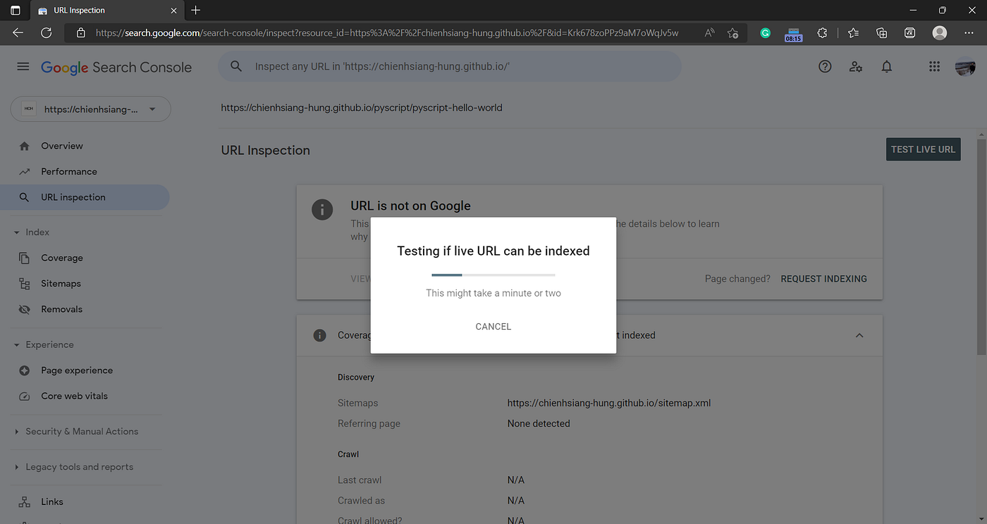
Task: Open users and settings icon
Action: (x=856, y=66)
